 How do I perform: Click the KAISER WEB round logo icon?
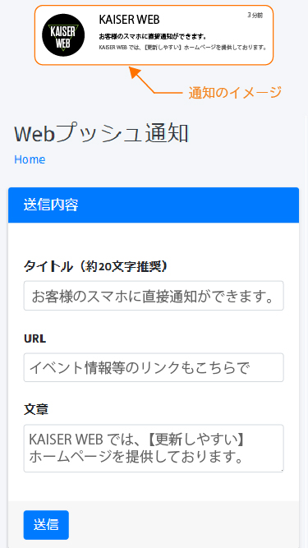[63, 35]
